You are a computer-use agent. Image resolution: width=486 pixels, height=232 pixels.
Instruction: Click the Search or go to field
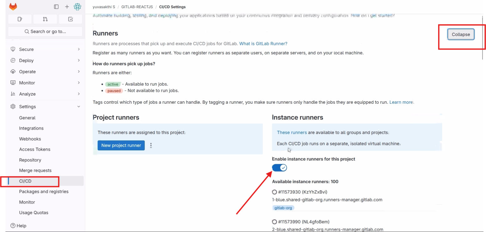45,31
